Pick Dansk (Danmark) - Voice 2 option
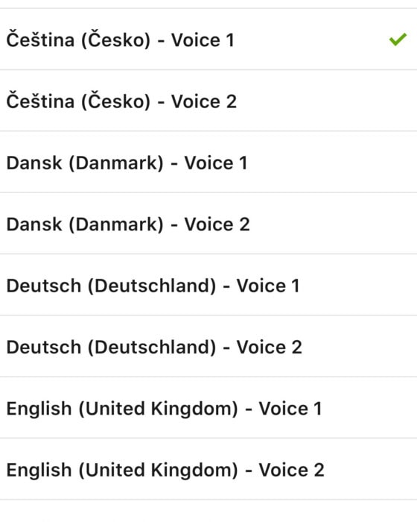The image size is (417, 522). [x=208, y=224]
